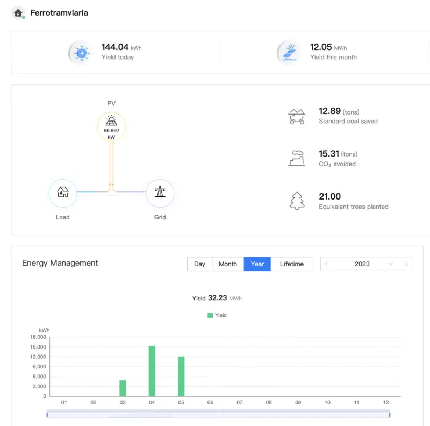The width and height of the screenshot is (430, 426).
Task: Click the CO₂ avoided factory icon
Action: pyautogui.click(x=297, y=158)
